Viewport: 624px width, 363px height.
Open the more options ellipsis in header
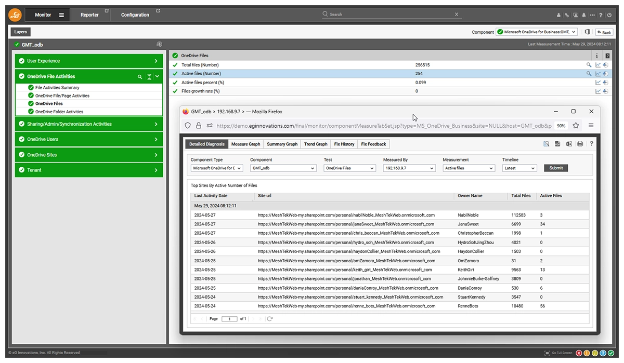pyautogui.click(x=592, y=15)
